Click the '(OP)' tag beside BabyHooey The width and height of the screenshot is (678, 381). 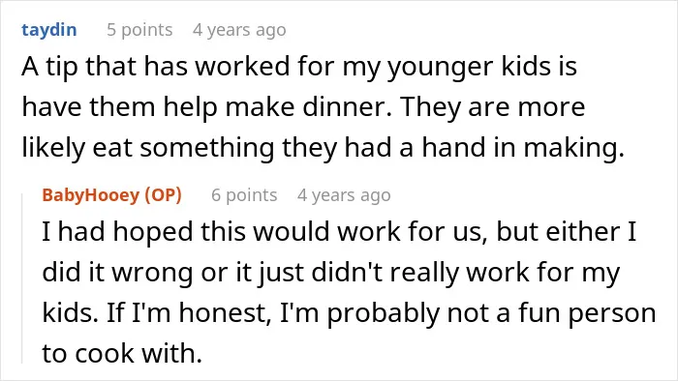pyautogui.click(x=163, y=195)
